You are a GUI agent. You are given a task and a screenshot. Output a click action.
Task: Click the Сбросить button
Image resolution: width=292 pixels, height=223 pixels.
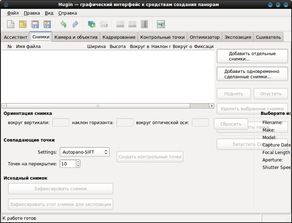point(231,124)
